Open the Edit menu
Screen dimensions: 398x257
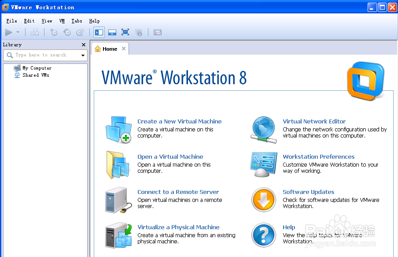(x=29, y=21)
